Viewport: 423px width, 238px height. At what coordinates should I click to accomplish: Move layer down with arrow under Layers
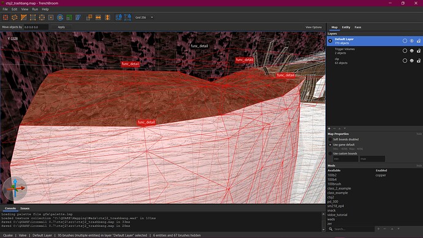345,128
